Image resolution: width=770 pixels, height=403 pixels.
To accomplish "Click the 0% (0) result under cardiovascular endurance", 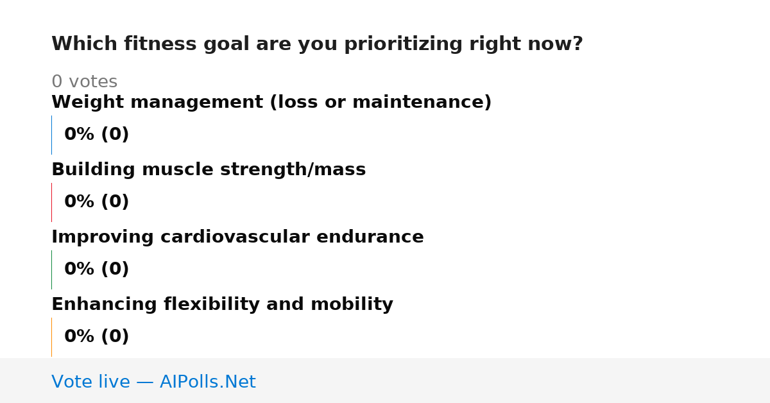I will pyautogui.click(x=96, y=270).
